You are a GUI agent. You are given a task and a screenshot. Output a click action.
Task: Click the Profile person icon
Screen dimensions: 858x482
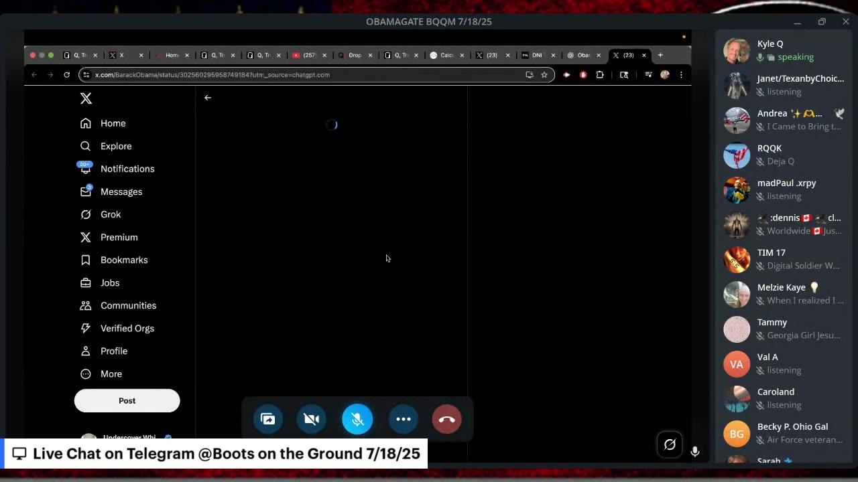86,351
